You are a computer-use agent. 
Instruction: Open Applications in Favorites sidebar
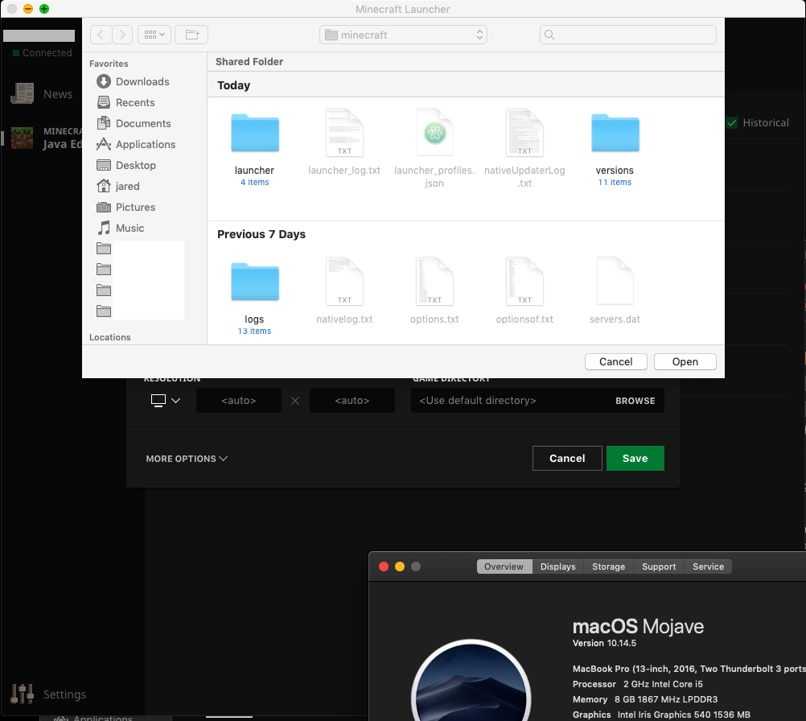tap(136, 145)
